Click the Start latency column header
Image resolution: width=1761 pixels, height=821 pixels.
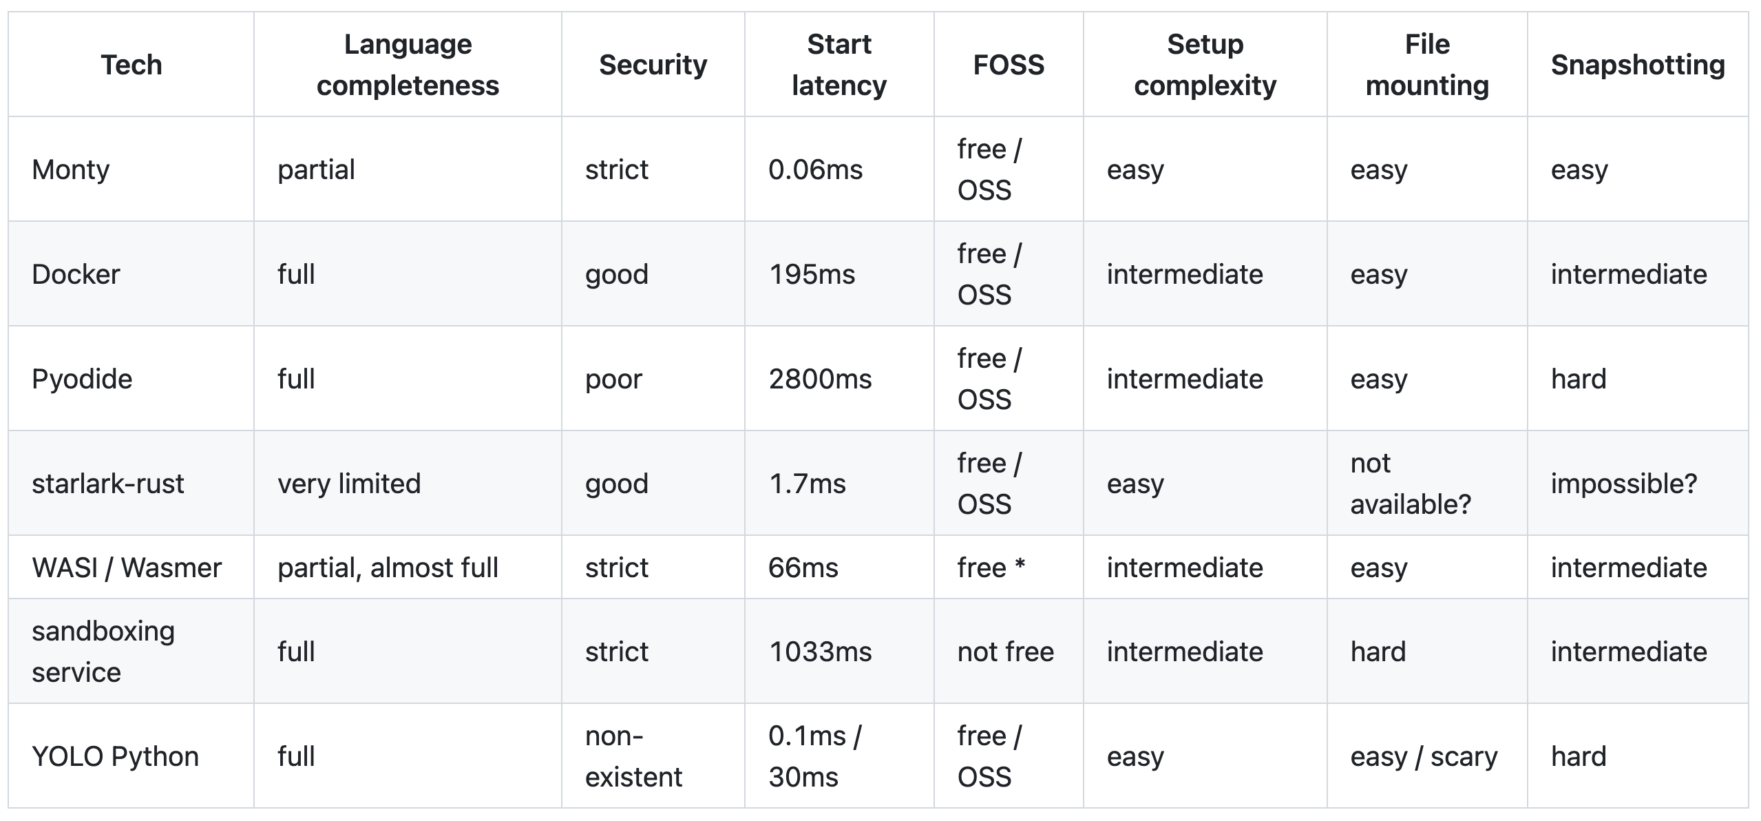pyautogui.click(x=839, y=65)
